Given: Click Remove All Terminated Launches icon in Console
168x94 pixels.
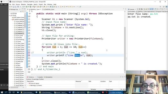Looking at the screenshot, I should point(142,9).
